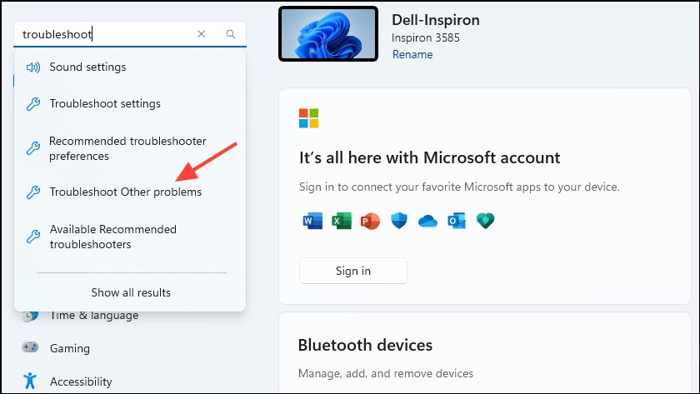
Task: Click the Excel app icon
Action: pos(342,221)
